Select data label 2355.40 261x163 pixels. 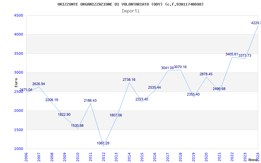pyautogui.click(x=193, y=94)
